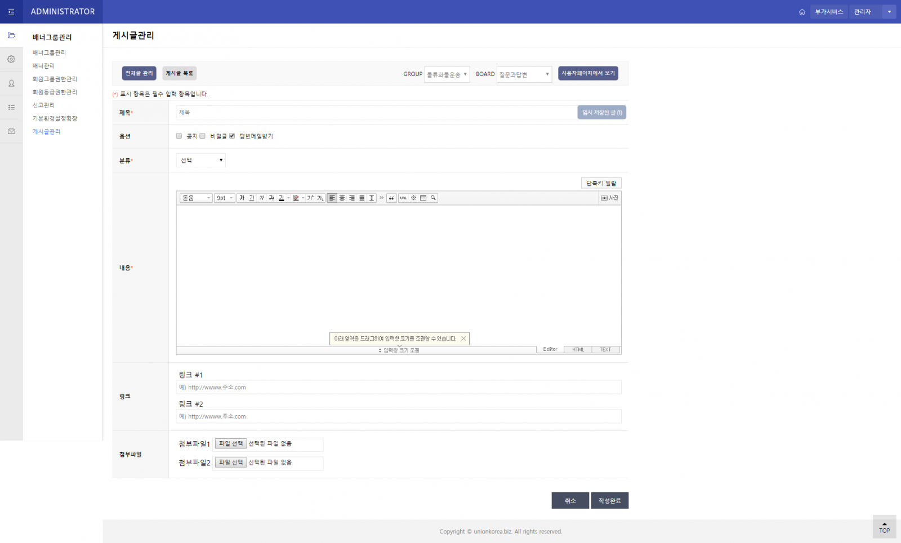Click the 게시글 목록 button

180,73
